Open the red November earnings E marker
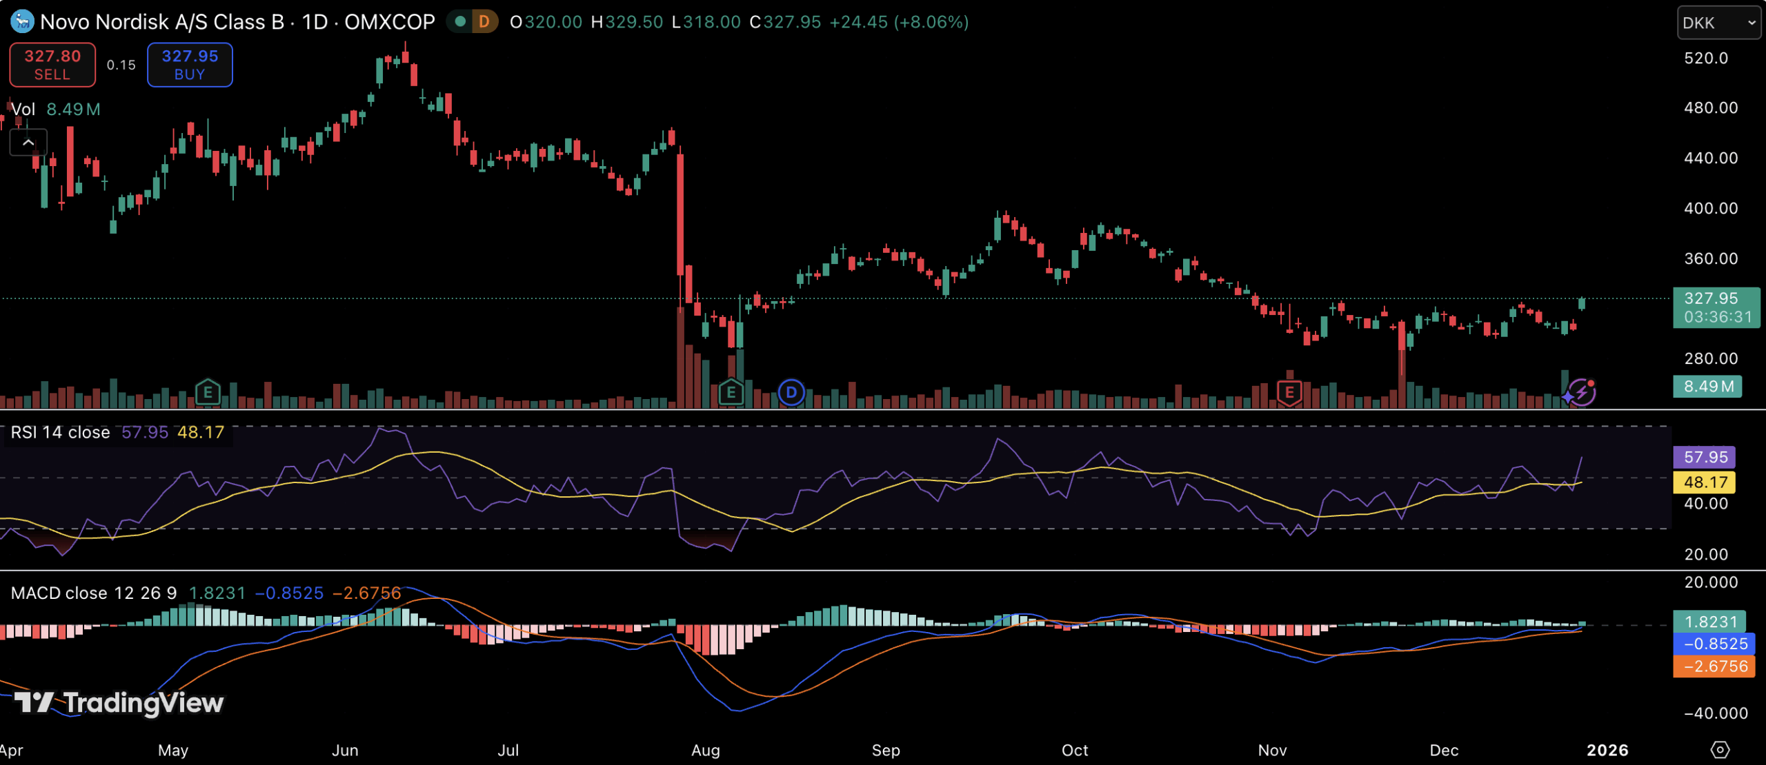1766x765 pixels. pos(1289,393)
